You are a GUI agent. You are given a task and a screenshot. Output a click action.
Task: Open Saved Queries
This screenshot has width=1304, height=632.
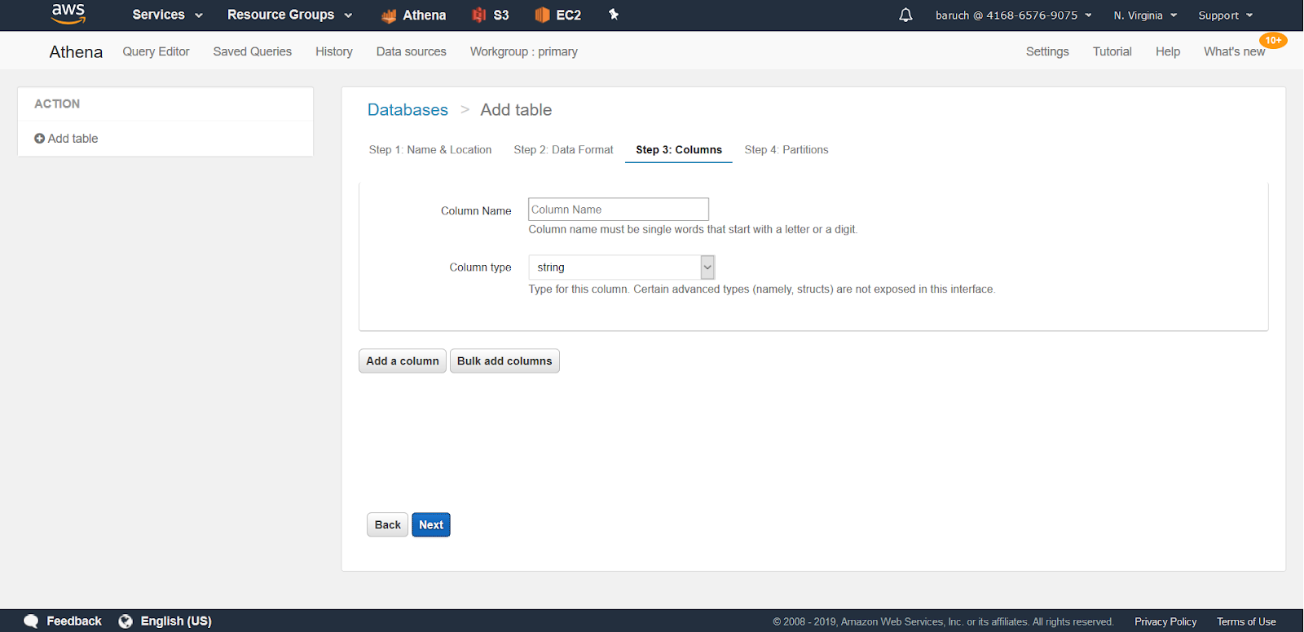click(253, 51)
